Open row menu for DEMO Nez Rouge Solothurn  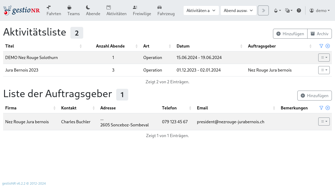click(324, 57)
